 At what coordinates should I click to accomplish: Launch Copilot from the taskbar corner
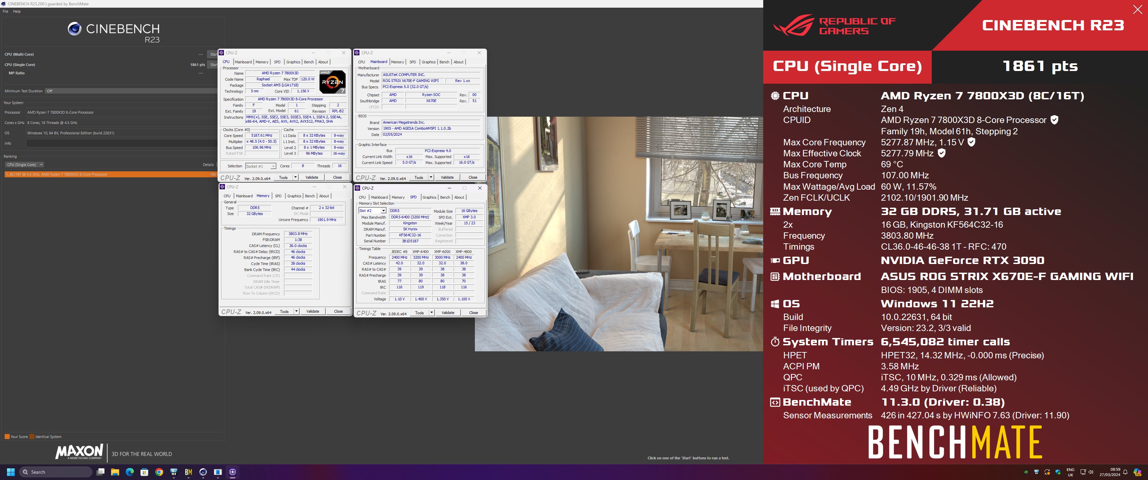1137,472
